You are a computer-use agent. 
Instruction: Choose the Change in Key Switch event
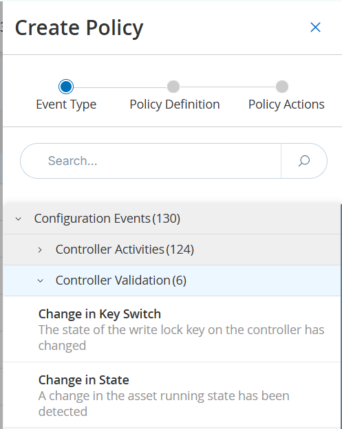172,329
